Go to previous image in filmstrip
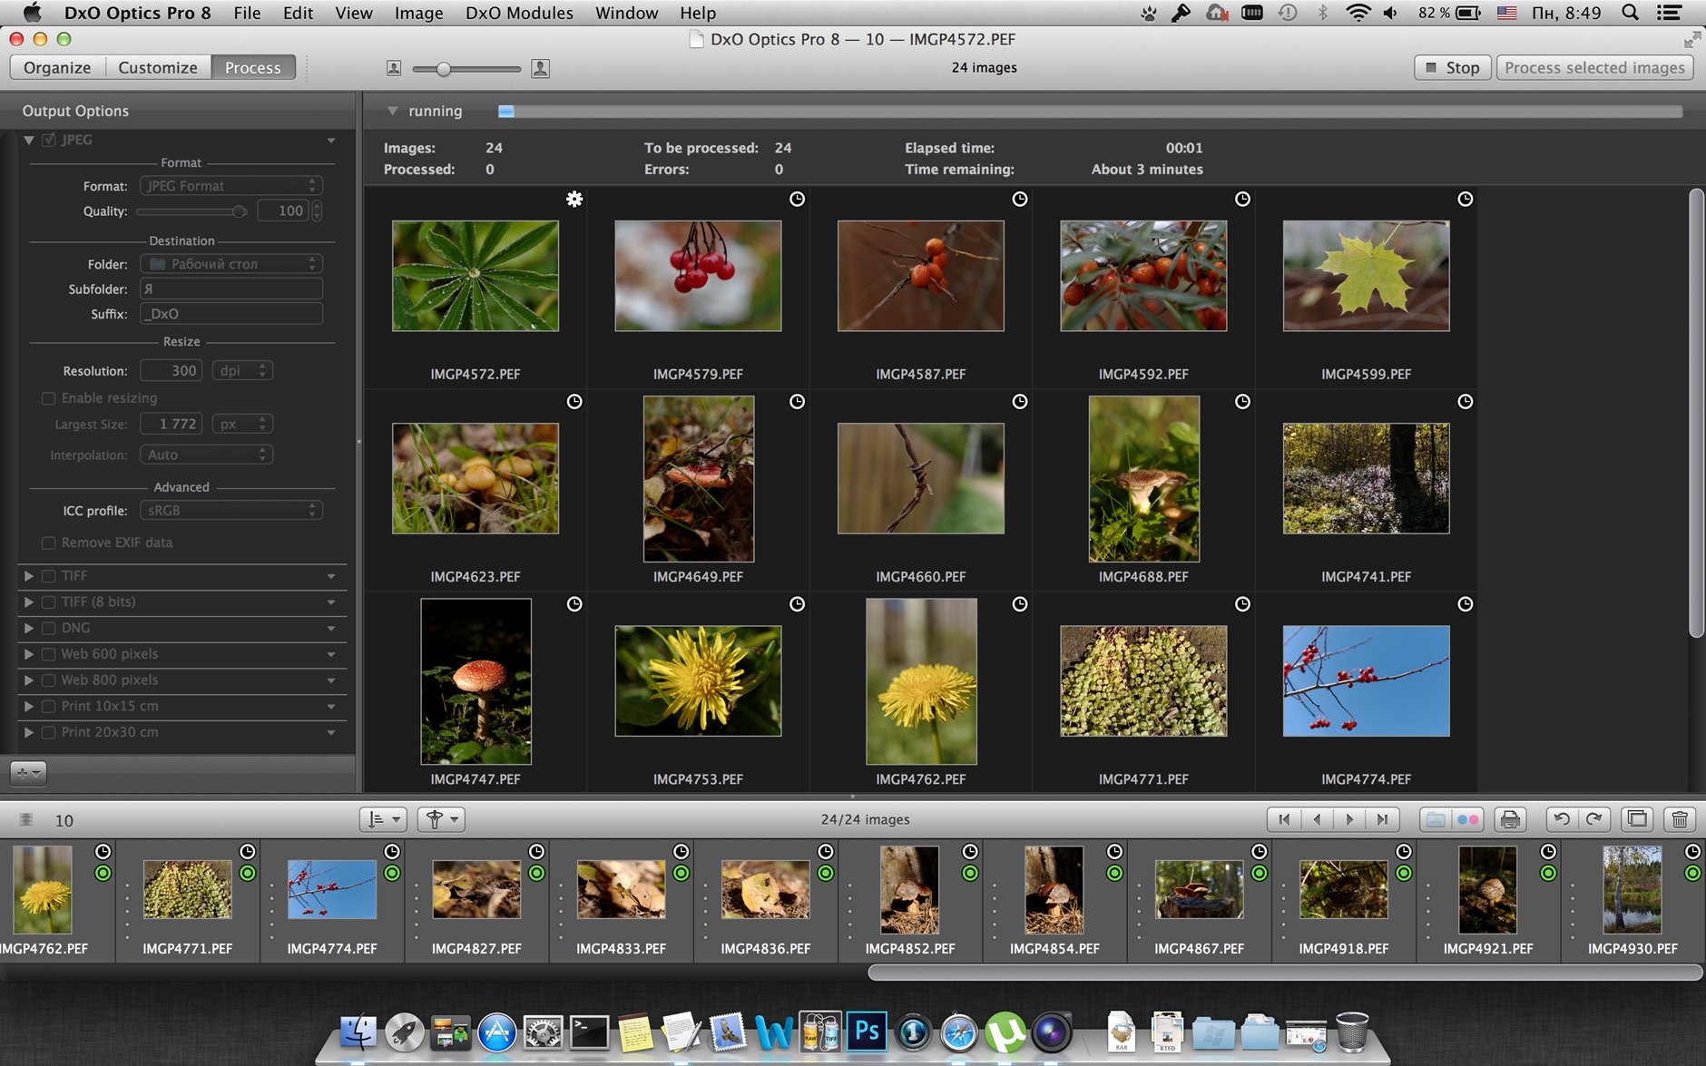Screen dimensions: 1706x1066 coord(1317,819)
